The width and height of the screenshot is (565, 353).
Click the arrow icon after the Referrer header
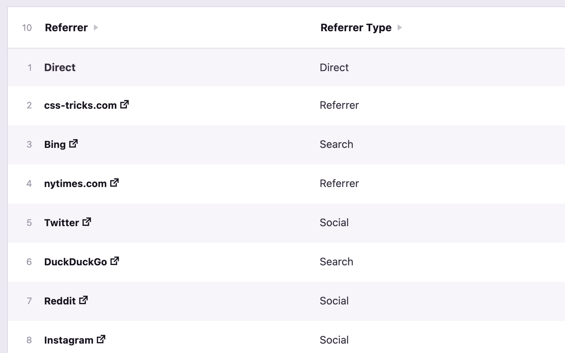point(96,27)
